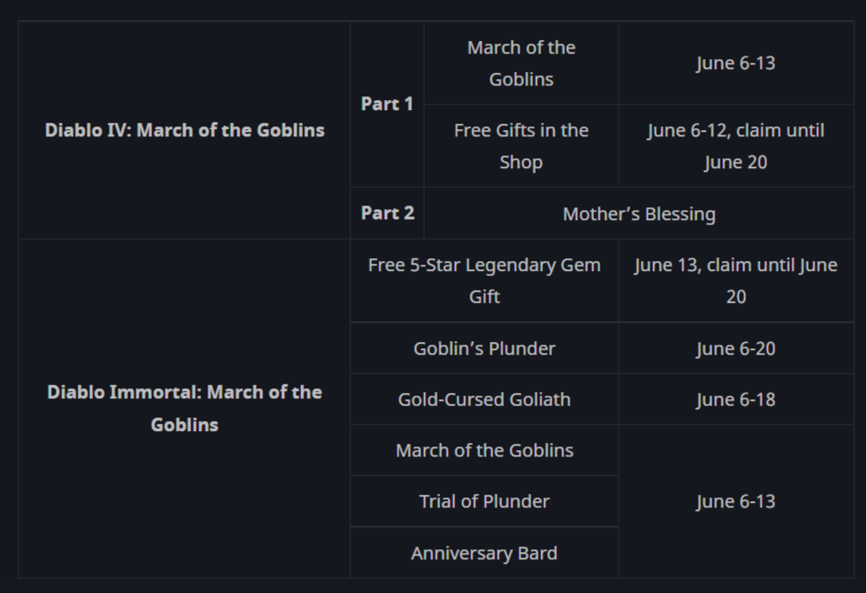Click March of the Goblins beside Part 1
866x593 pixels.
[521, 63]
